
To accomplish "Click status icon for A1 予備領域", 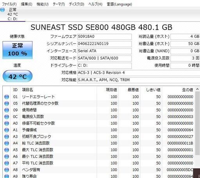I will point(7,130).
